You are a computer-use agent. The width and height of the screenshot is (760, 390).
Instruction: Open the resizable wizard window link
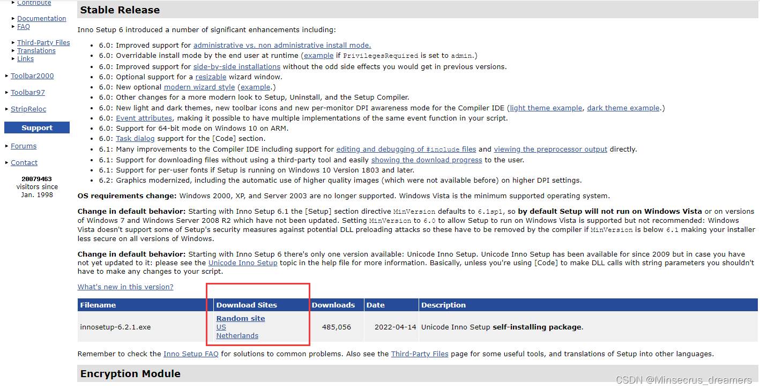pyautogui.click(x=211, y=77)
